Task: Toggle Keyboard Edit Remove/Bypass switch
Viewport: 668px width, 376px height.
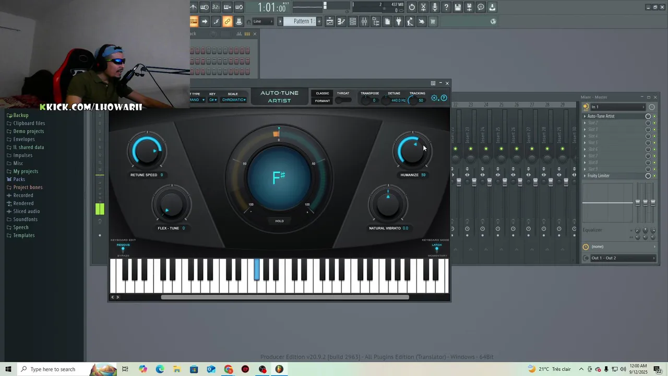Action: (x=123, y=250)
